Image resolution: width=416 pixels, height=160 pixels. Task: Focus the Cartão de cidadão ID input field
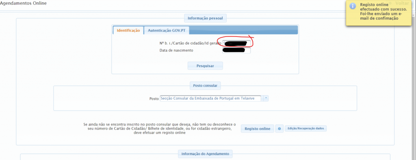pos(236,43)
